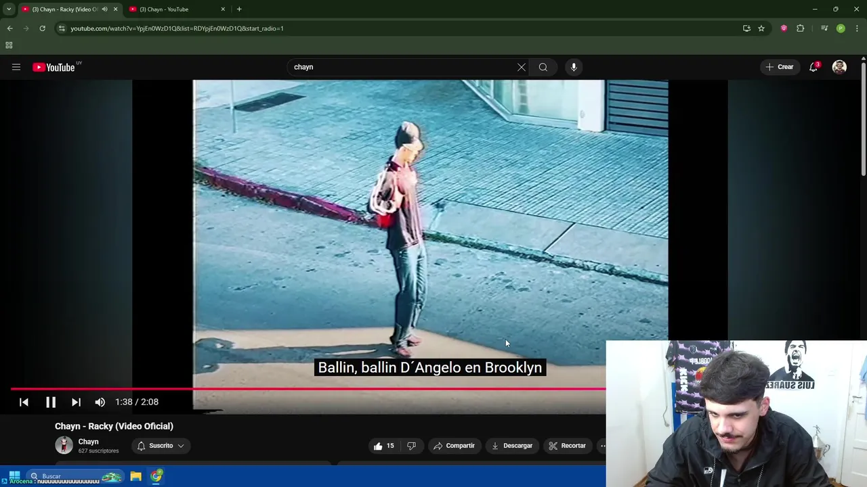Mute the video volume
867x487 pixels.
click(100, 402)
